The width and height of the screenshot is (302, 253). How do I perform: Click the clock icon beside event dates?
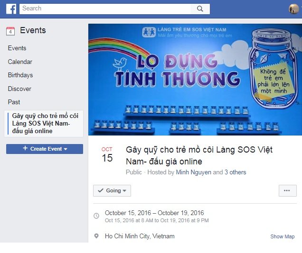point(96,216)
